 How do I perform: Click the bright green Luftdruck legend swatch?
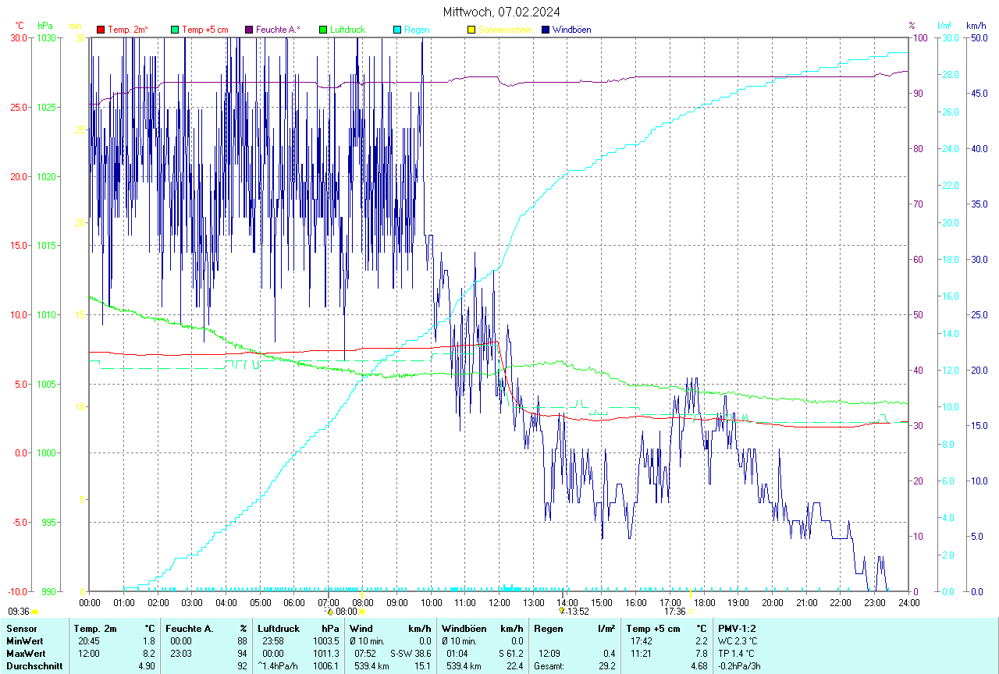(x=323, y=30)
